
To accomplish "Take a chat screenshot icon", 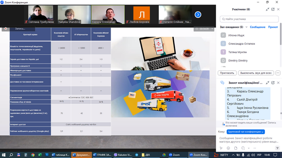I will tap(243, 148).
